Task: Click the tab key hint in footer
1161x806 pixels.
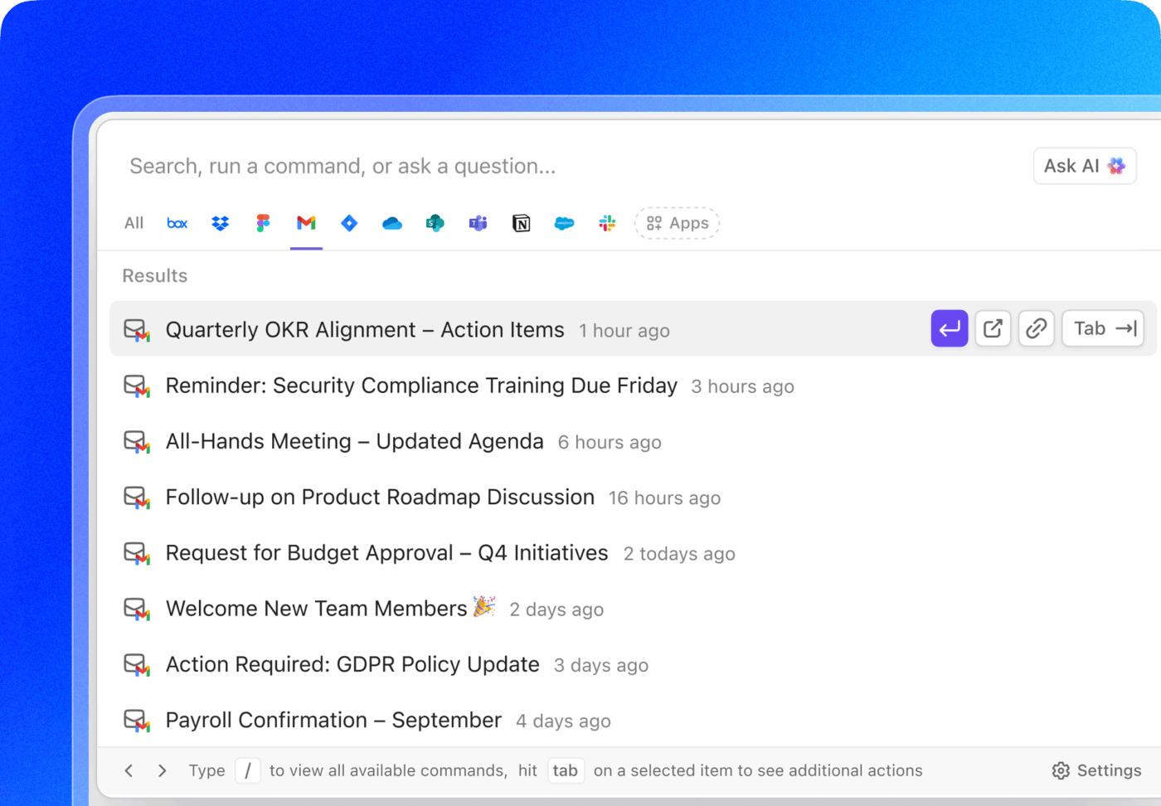Action: click(565, 770)
